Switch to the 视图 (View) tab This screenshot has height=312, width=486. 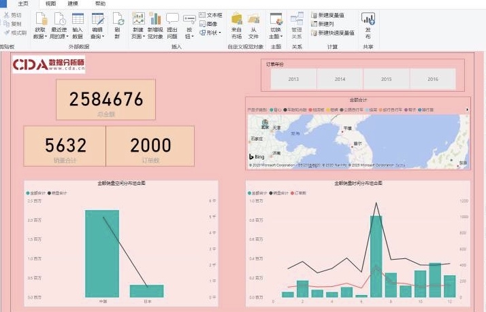coord(50,3)
